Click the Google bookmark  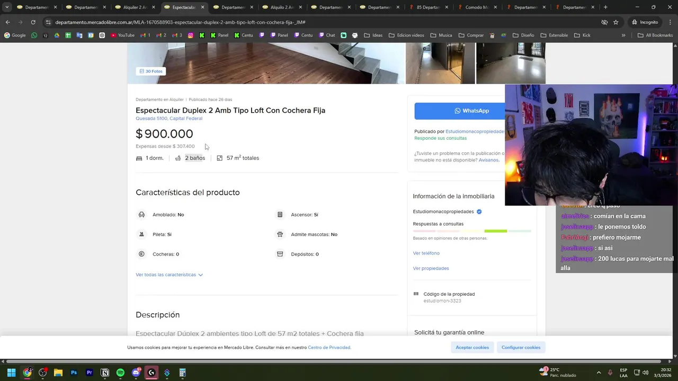(15, 35)
